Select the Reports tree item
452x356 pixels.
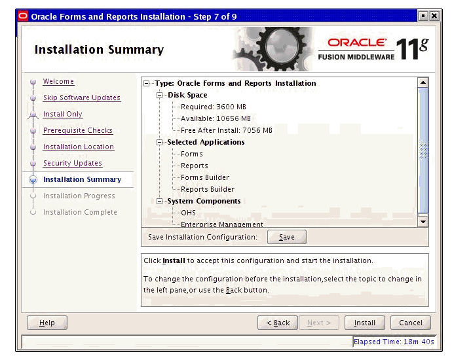click(x=195, y=166)
